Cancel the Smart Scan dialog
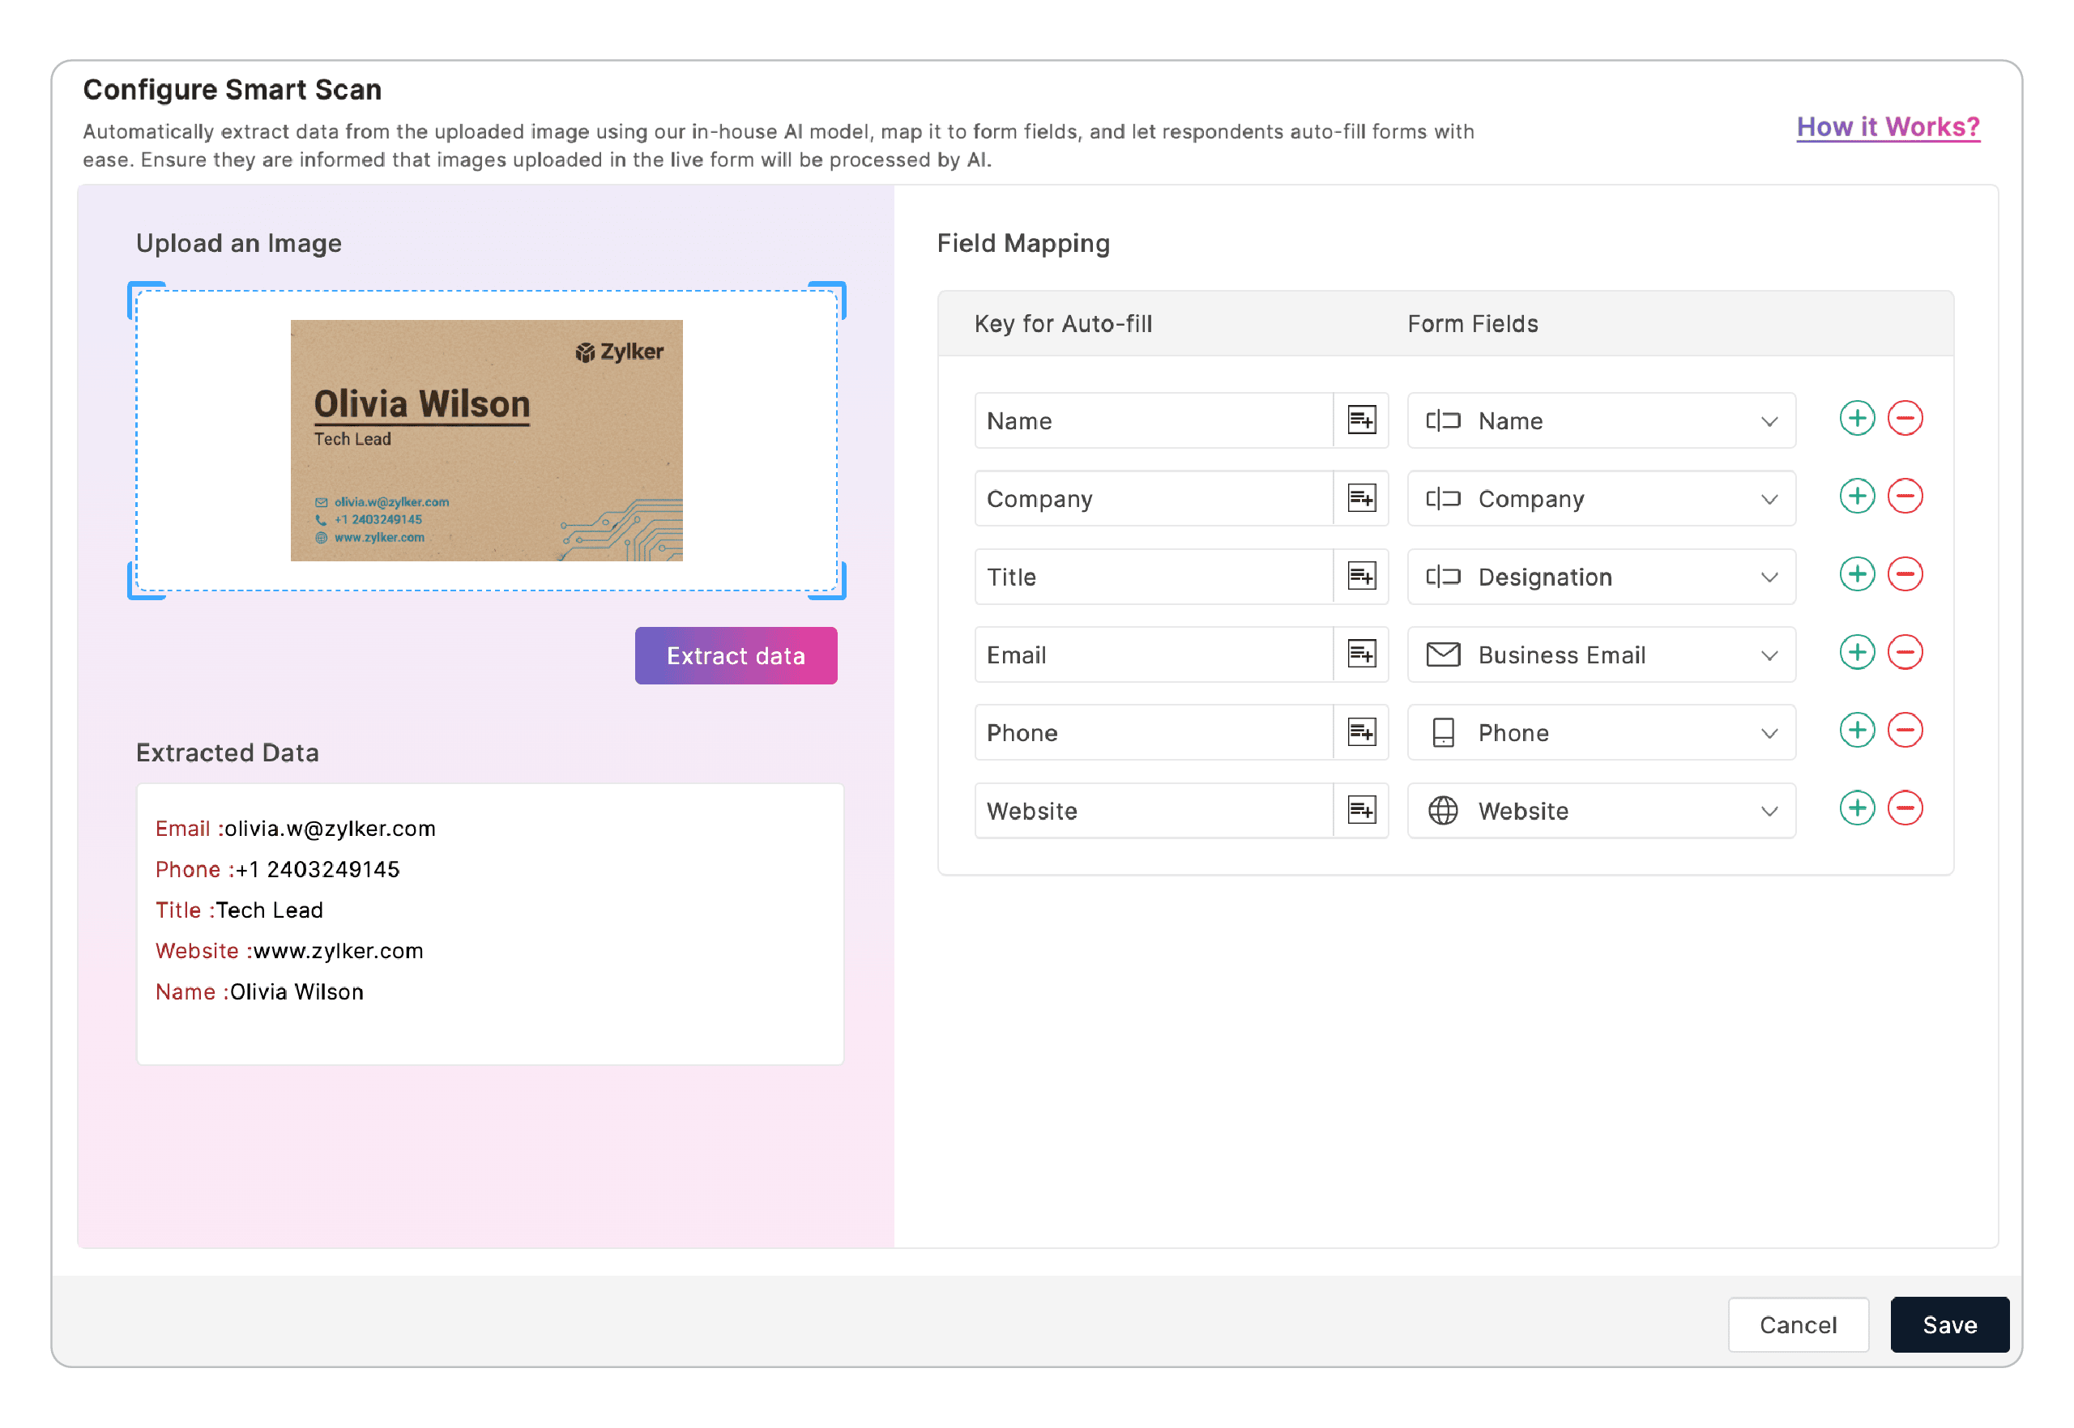Viewport: 2074px width, 1428px height. [x=1798, y=1324]
